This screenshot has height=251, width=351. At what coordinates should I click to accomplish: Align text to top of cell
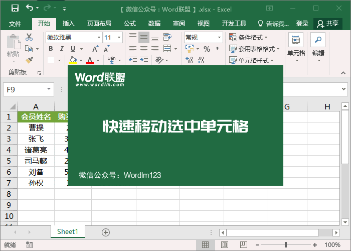[133, 37]
